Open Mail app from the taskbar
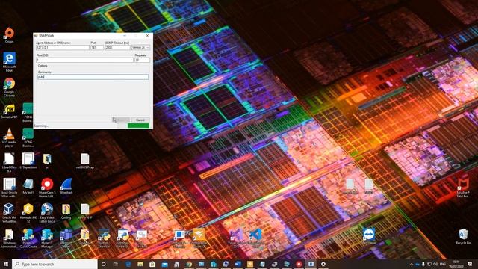Viewport: 478px width, 269px height. pyautogui.click(x=164, y=264)
